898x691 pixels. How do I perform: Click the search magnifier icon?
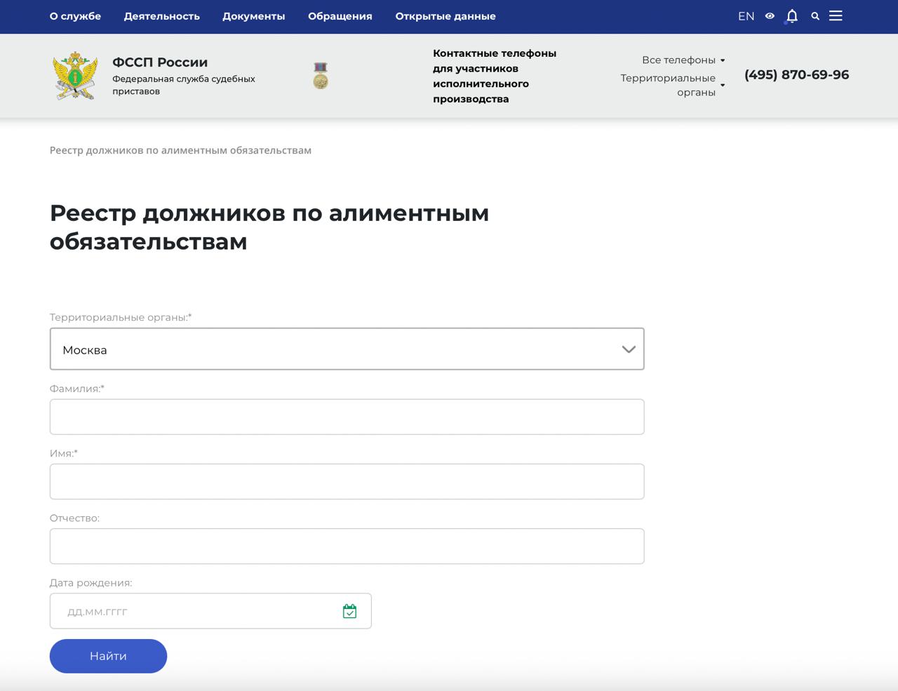[815, 16]
